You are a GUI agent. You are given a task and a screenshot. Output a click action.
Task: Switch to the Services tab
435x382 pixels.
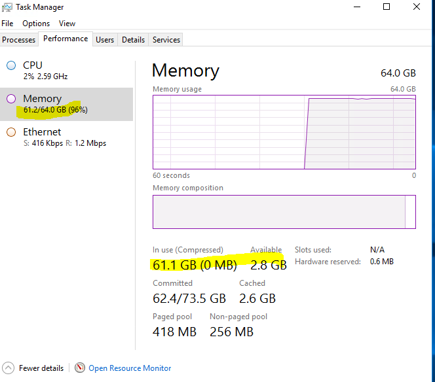[x=166, y=40]
